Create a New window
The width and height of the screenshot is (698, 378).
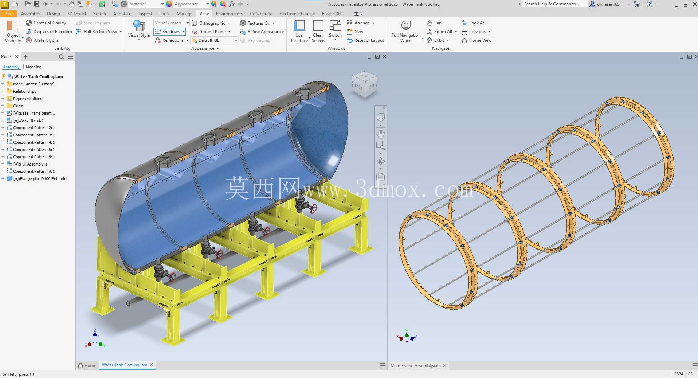[x=355, y=32]
